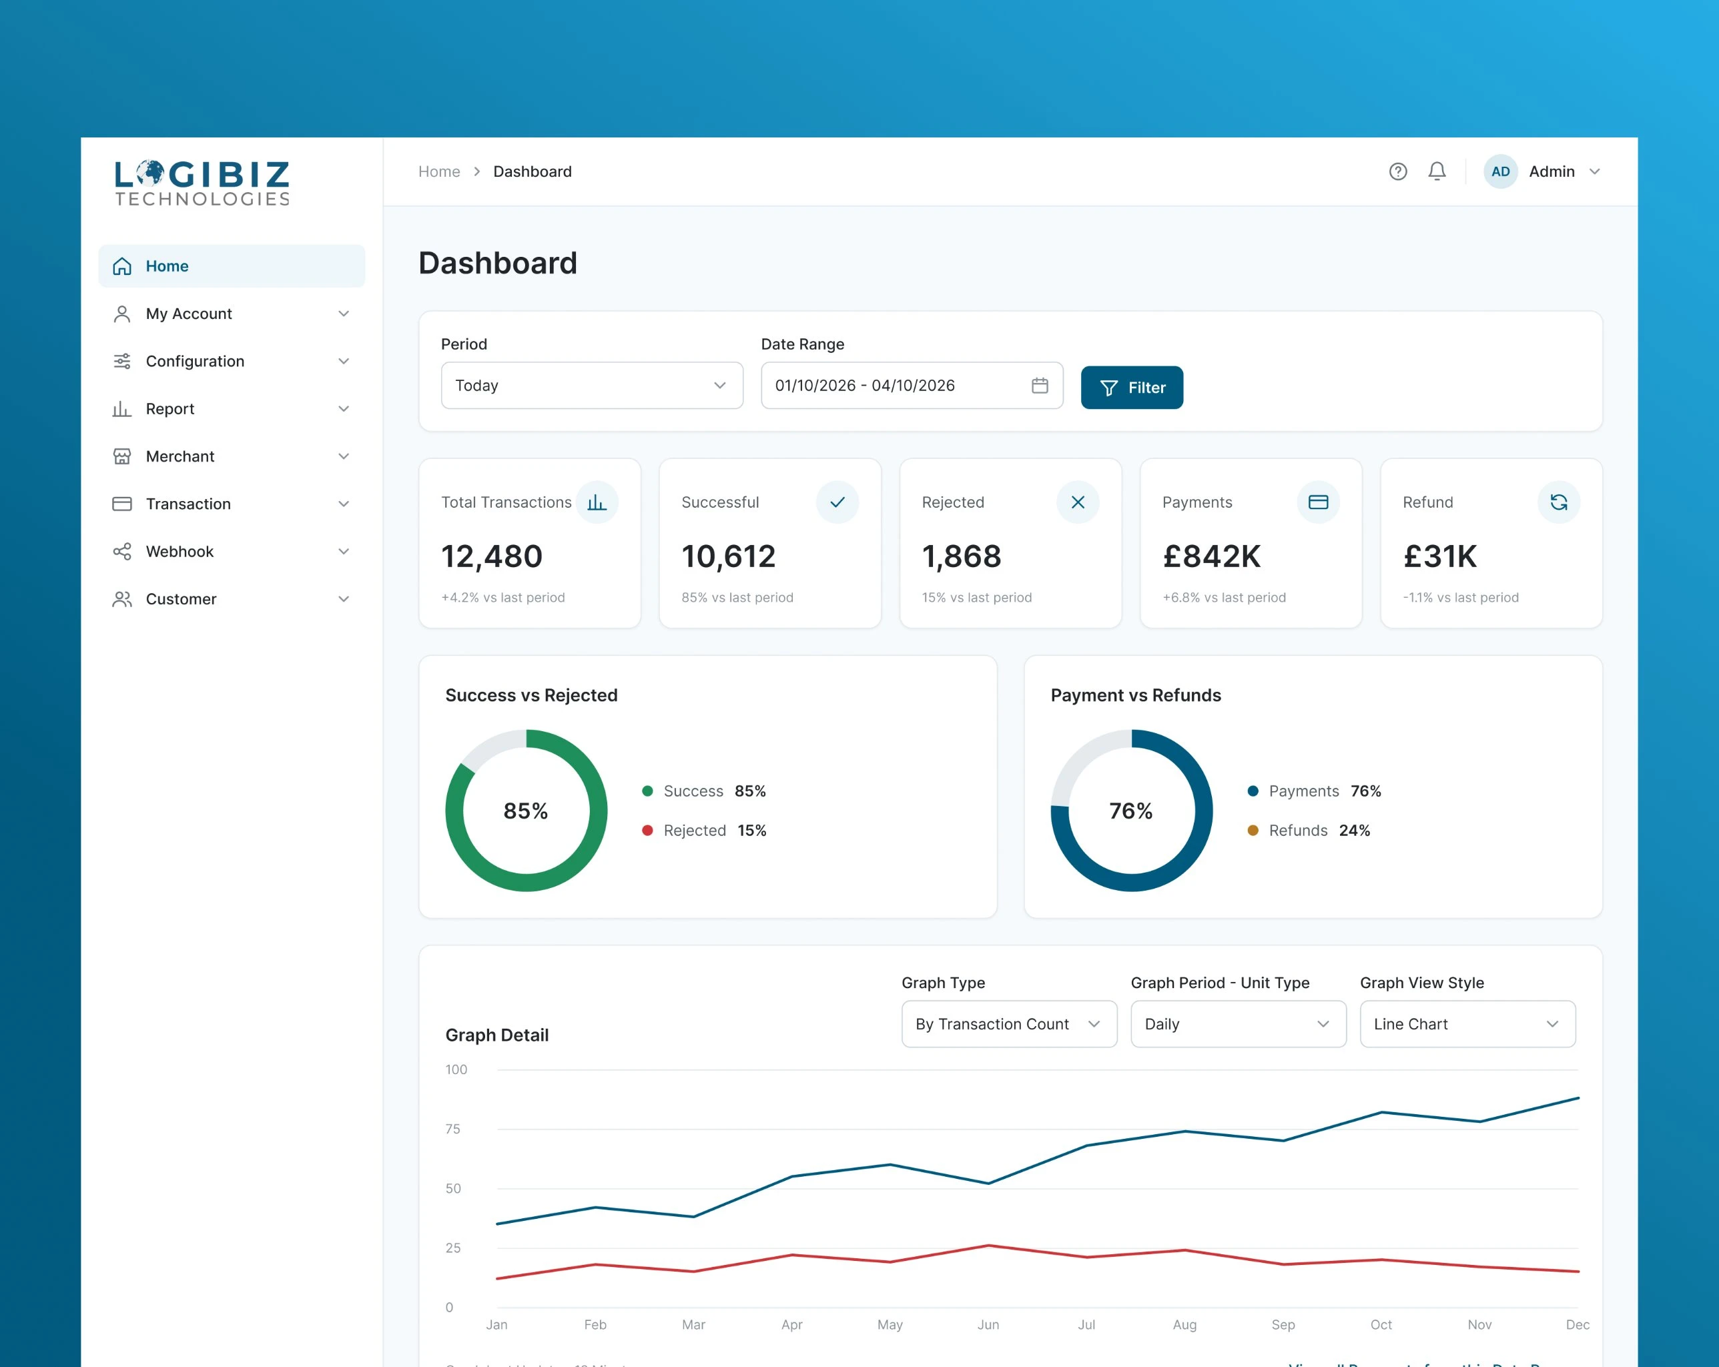Expand the Webhook menu chevron
This screenshot has height=1367, width=1719.
pos(344,552)
